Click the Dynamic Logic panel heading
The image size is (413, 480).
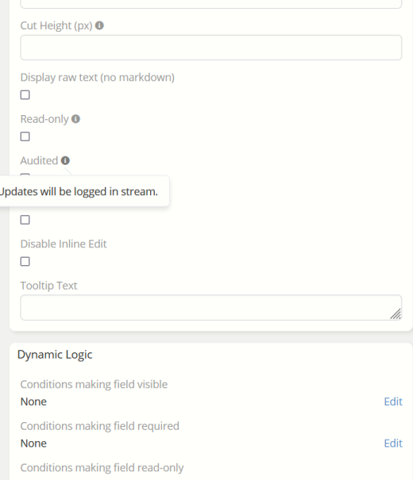tap(55, 355)
